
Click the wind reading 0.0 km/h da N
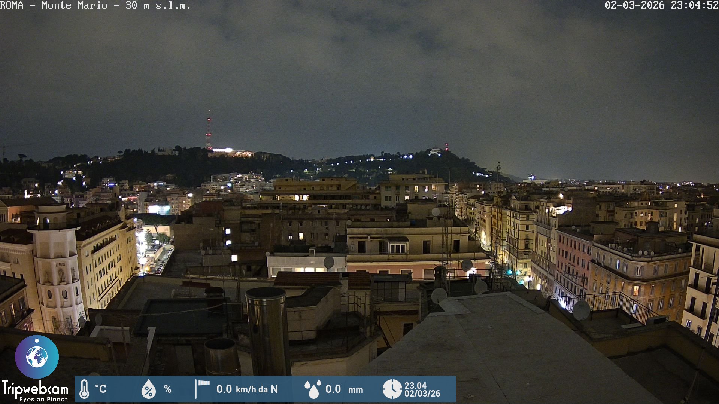(x=247, y=389)
